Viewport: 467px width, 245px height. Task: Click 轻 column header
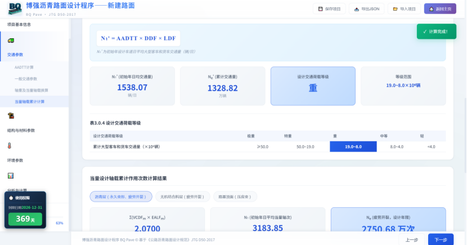point(422,136)
